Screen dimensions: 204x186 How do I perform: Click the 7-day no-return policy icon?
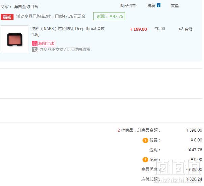pyautogui.click(x=34, y=50)
